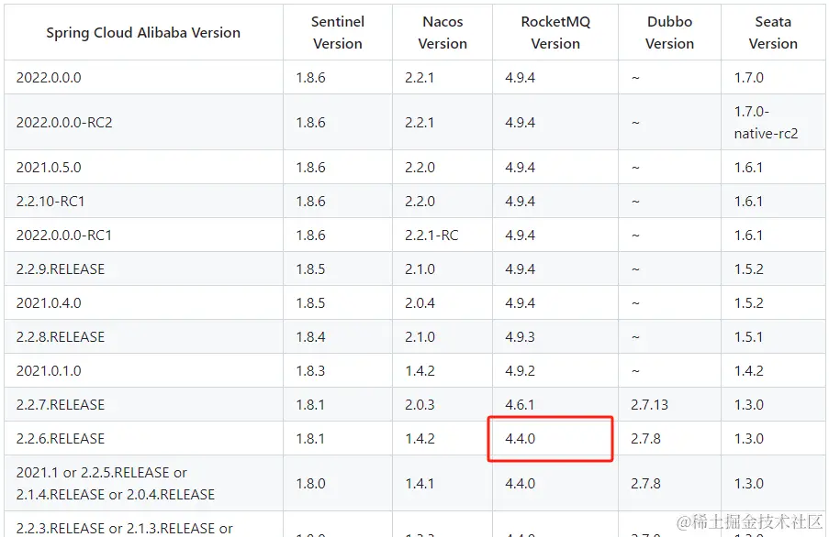829x537 pixels.
Task: Click Nacos value 2.2.1-RC
Action: point(431,235)
